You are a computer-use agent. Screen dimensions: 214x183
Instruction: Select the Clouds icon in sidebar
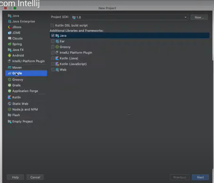(10, 38)
